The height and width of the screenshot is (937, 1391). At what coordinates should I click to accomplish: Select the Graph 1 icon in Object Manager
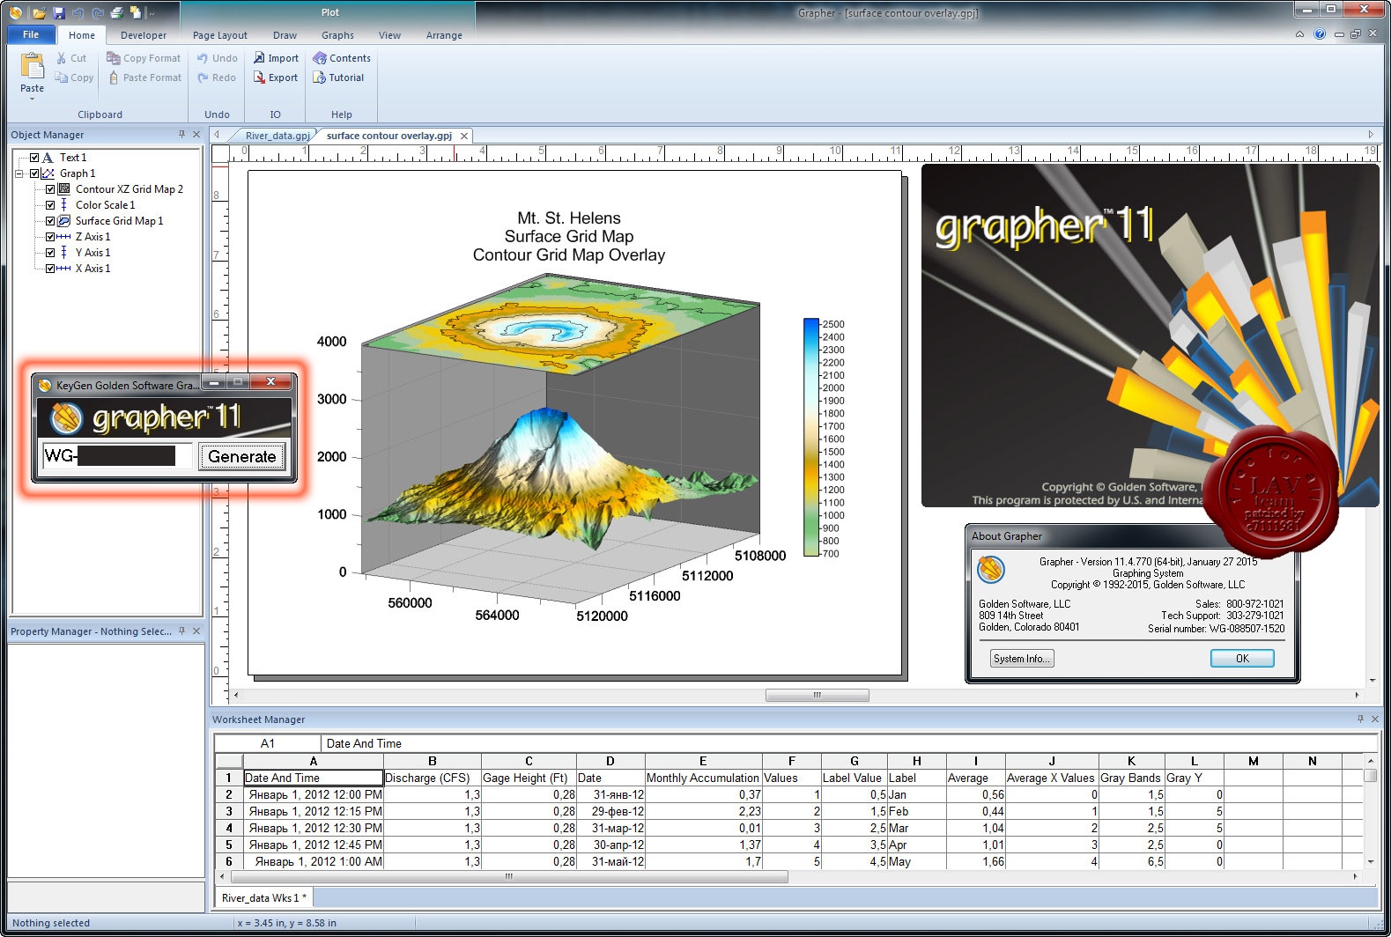click(48, 173)
